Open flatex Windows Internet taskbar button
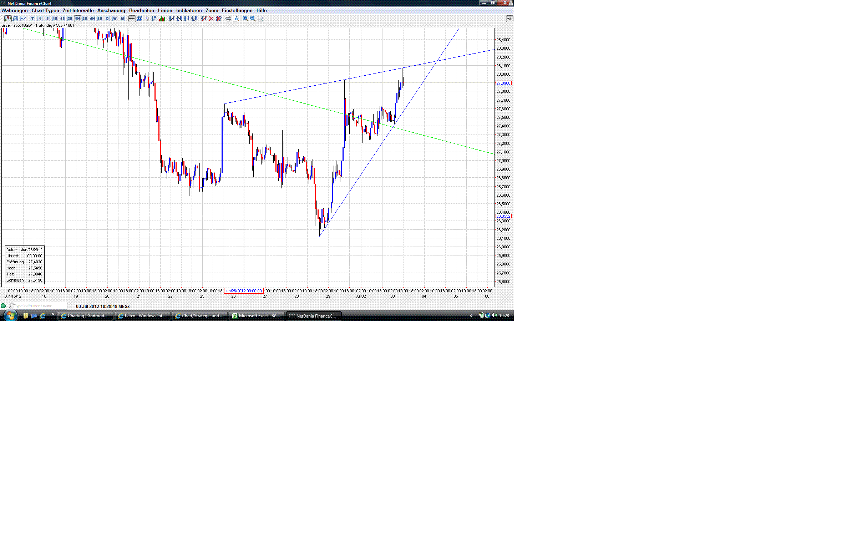Screen dimensions: 867x542 (x=142, y=316)
